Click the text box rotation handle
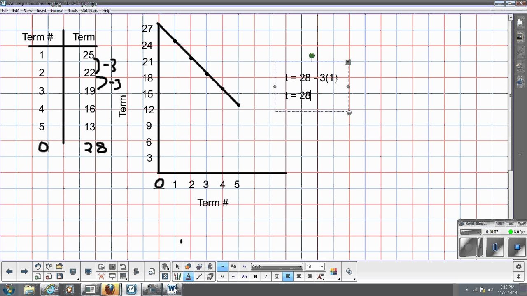The image size is (527, 296). (312, 55)
